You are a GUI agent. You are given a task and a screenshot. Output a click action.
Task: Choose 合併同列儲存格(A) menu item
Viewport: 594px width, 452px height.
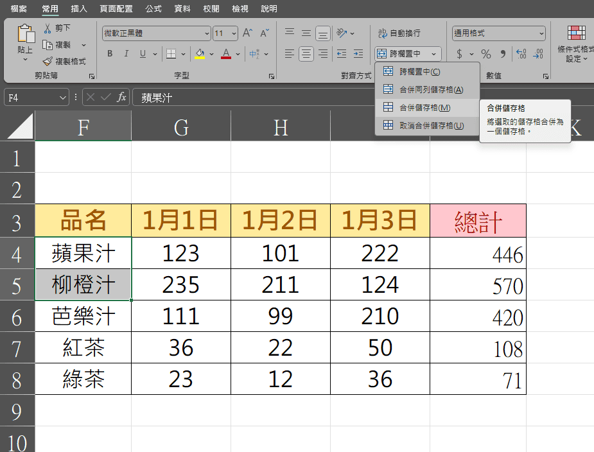(x=427, y=89)
